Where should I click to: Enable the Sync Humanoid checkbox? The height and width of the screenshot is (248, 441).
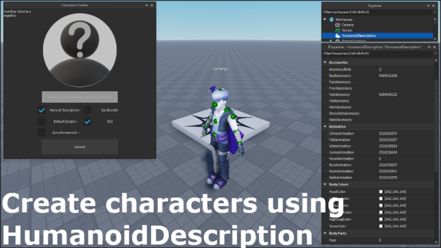pyautogui.click(x=42, y=132)
